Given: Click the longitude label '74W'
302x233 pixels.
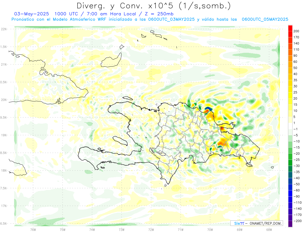Looking at the screenshot, I should point(92,229).
